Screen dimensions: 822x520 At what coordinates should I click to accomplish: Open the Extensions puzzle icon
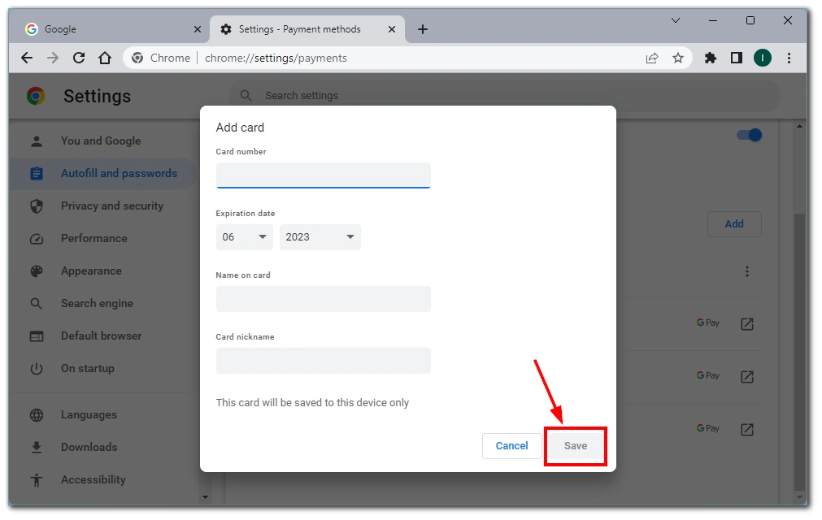pos(711,58)
